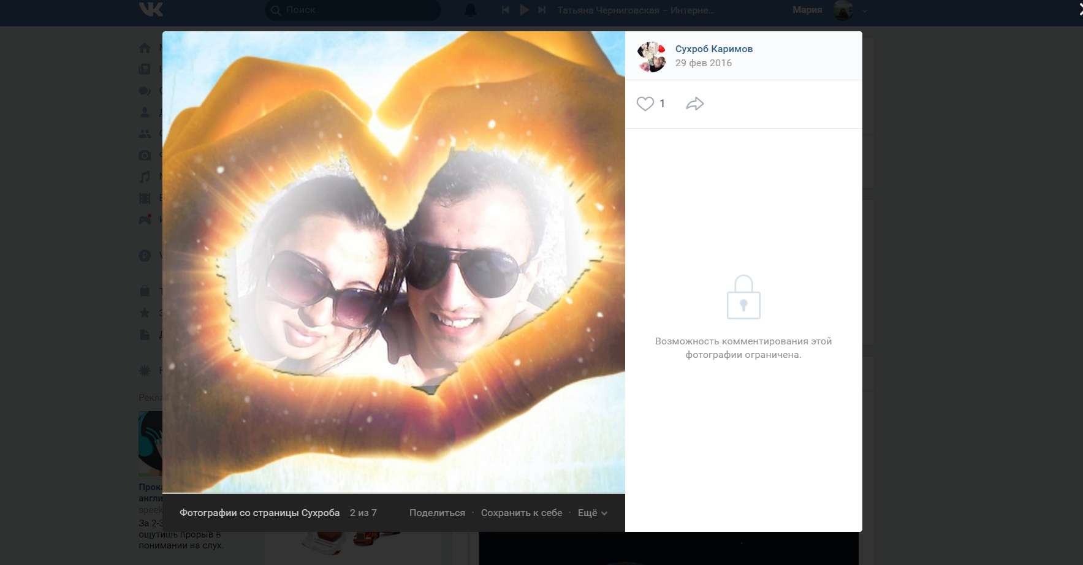Open Friends single-person icon in sidebar

(x=145, y=112)
